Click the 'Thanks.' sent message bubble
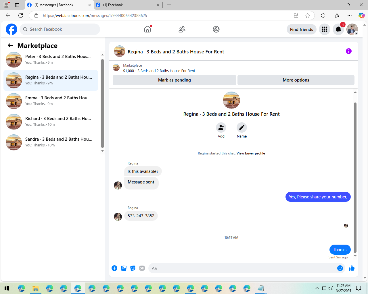The width and height of the screenshot is (368, 294). tap(340, 250)
